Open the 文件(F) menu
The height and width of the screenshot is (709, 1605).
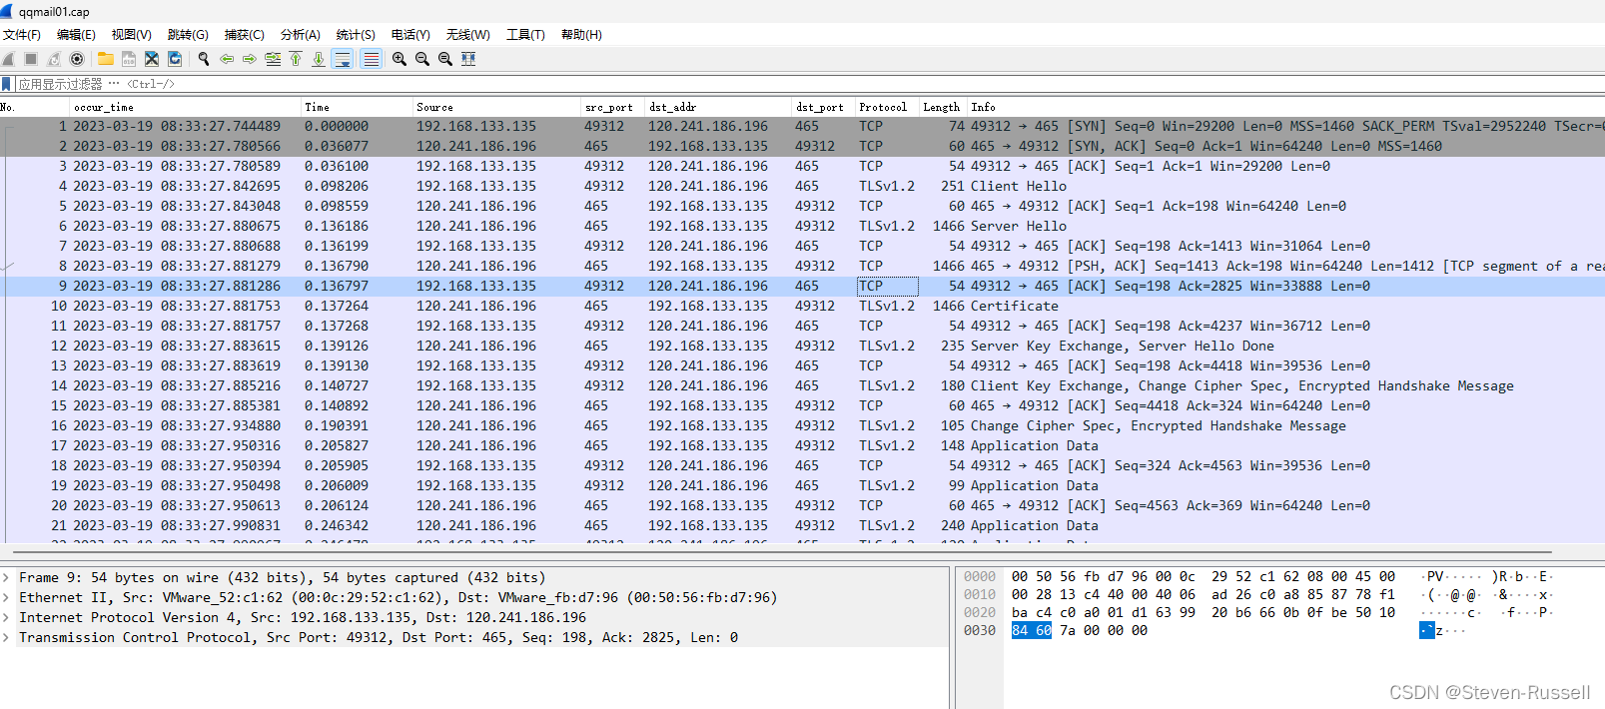coord(22,35)
